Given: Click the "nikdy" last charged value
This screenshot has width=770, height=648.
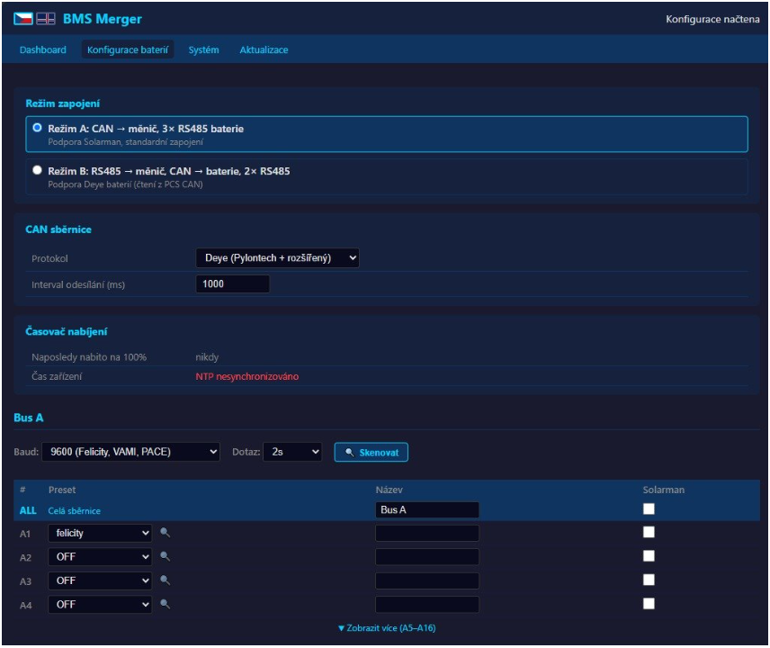Looking at the screenshot, I should click(x=207, y=357).
